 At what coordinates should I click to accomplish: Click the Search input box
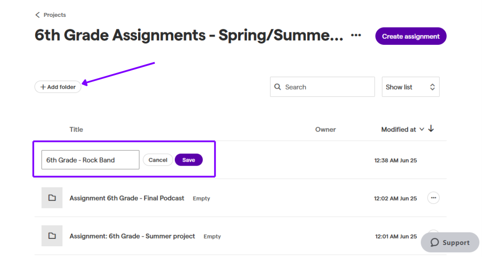point(322,87)
